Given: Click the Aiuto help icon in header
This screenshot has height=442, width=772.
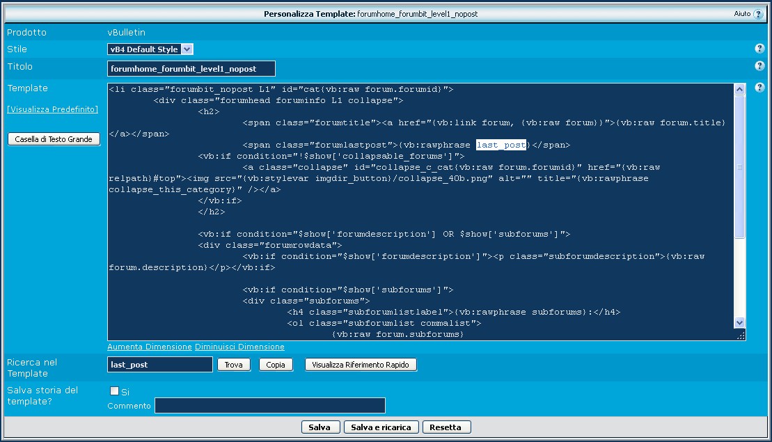Looking at the screenshot, I should [757, 14].
